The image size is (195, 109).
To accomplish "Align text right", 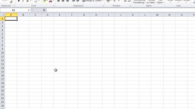I will click(x=68, y=1).
